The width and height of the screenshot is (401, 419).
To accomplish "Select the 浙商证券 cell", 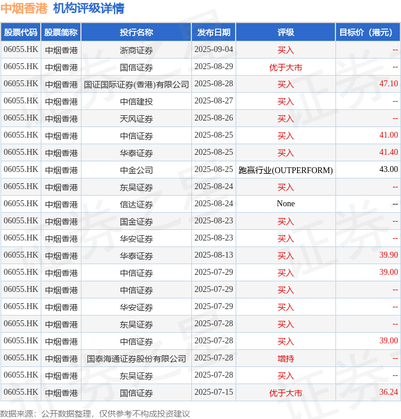I will [x=136, y=50].
